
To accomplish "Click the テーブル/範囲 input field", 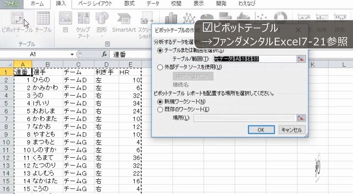I will click(255, 59).
